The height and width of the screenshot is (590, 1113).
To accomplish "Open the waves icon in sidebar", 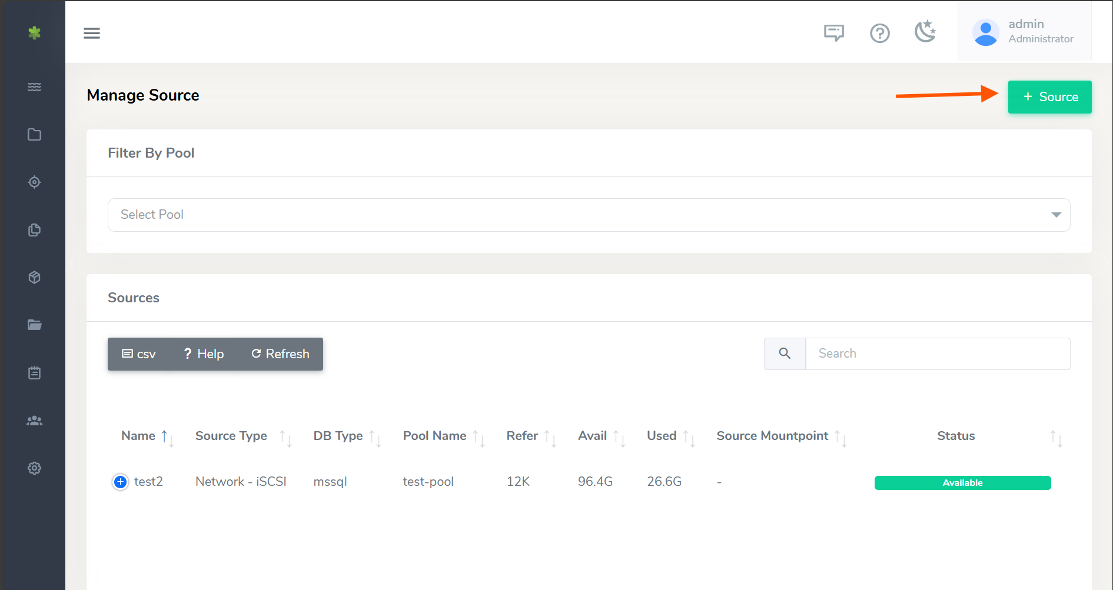I will coord(34,87).
